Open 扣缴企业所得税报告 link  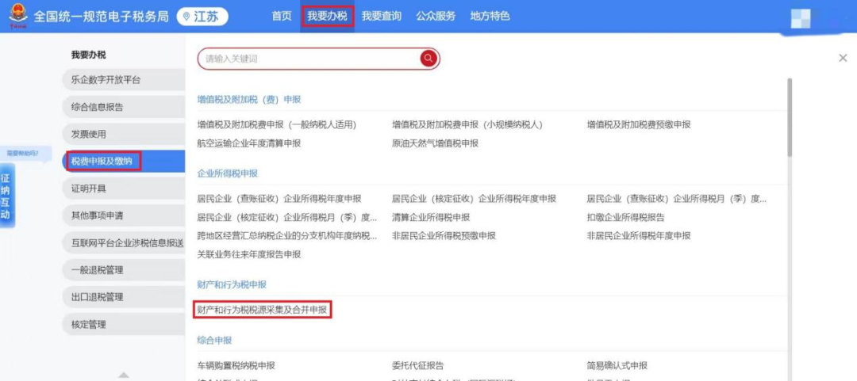click(625, 217)
